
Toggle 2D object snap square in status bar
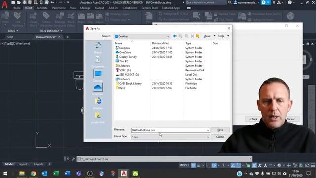238,165
